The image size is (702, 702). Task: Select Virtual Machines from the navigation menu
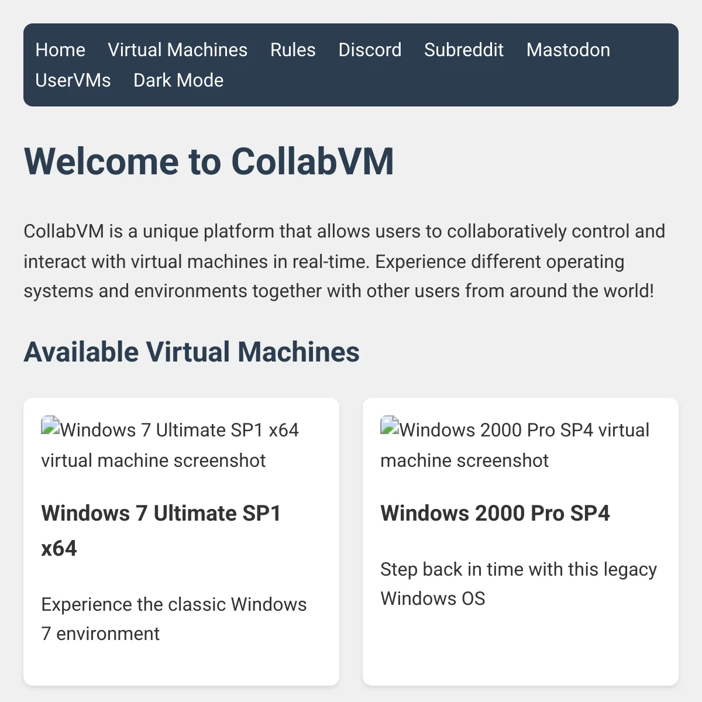(x=177, y=50)
